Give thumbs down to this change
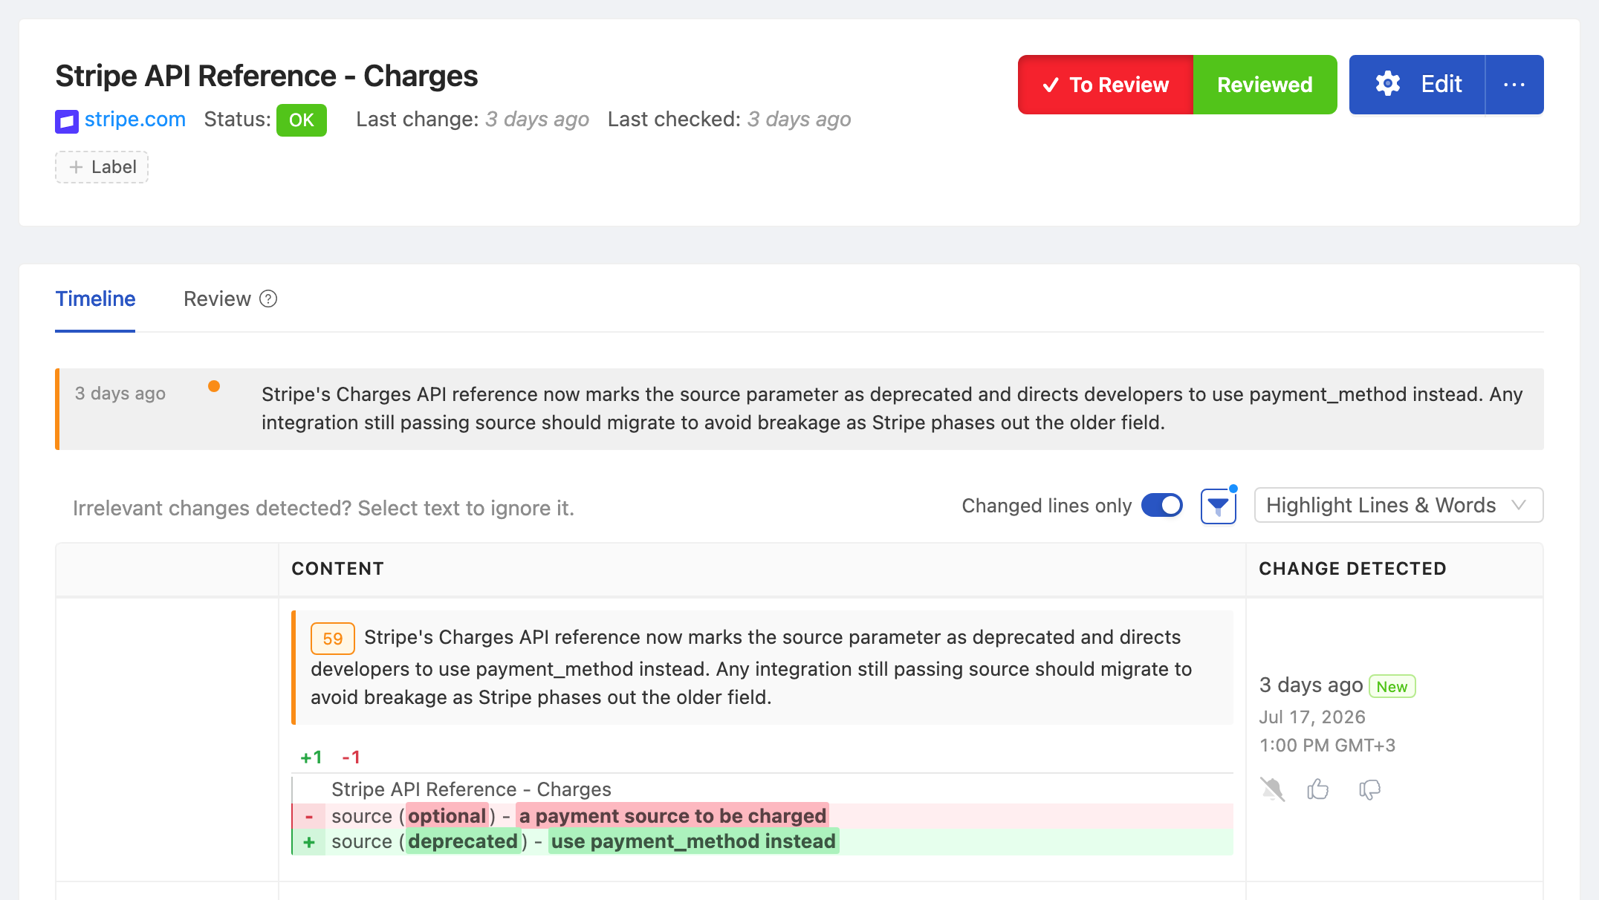Screen dimensions: 1599x900 [1369, 789]
